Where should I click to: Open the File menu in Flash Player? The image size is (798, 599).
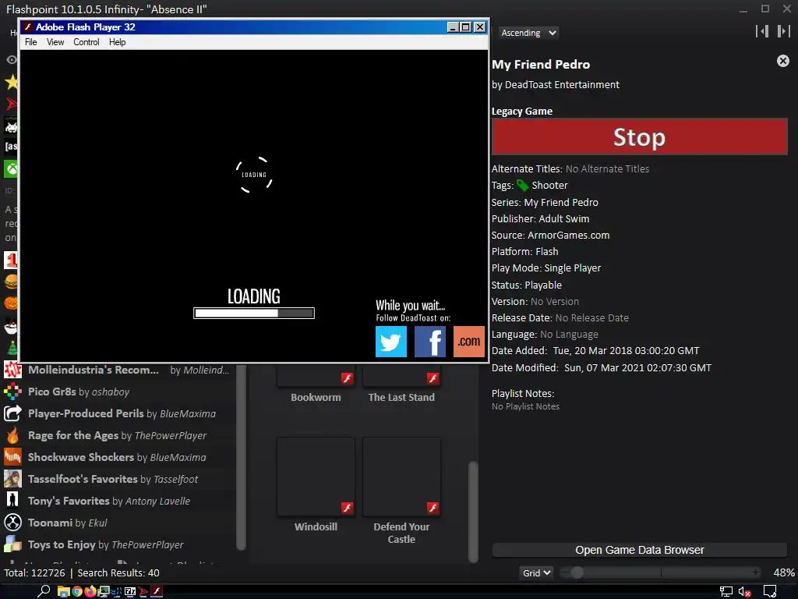click(31, 42)
